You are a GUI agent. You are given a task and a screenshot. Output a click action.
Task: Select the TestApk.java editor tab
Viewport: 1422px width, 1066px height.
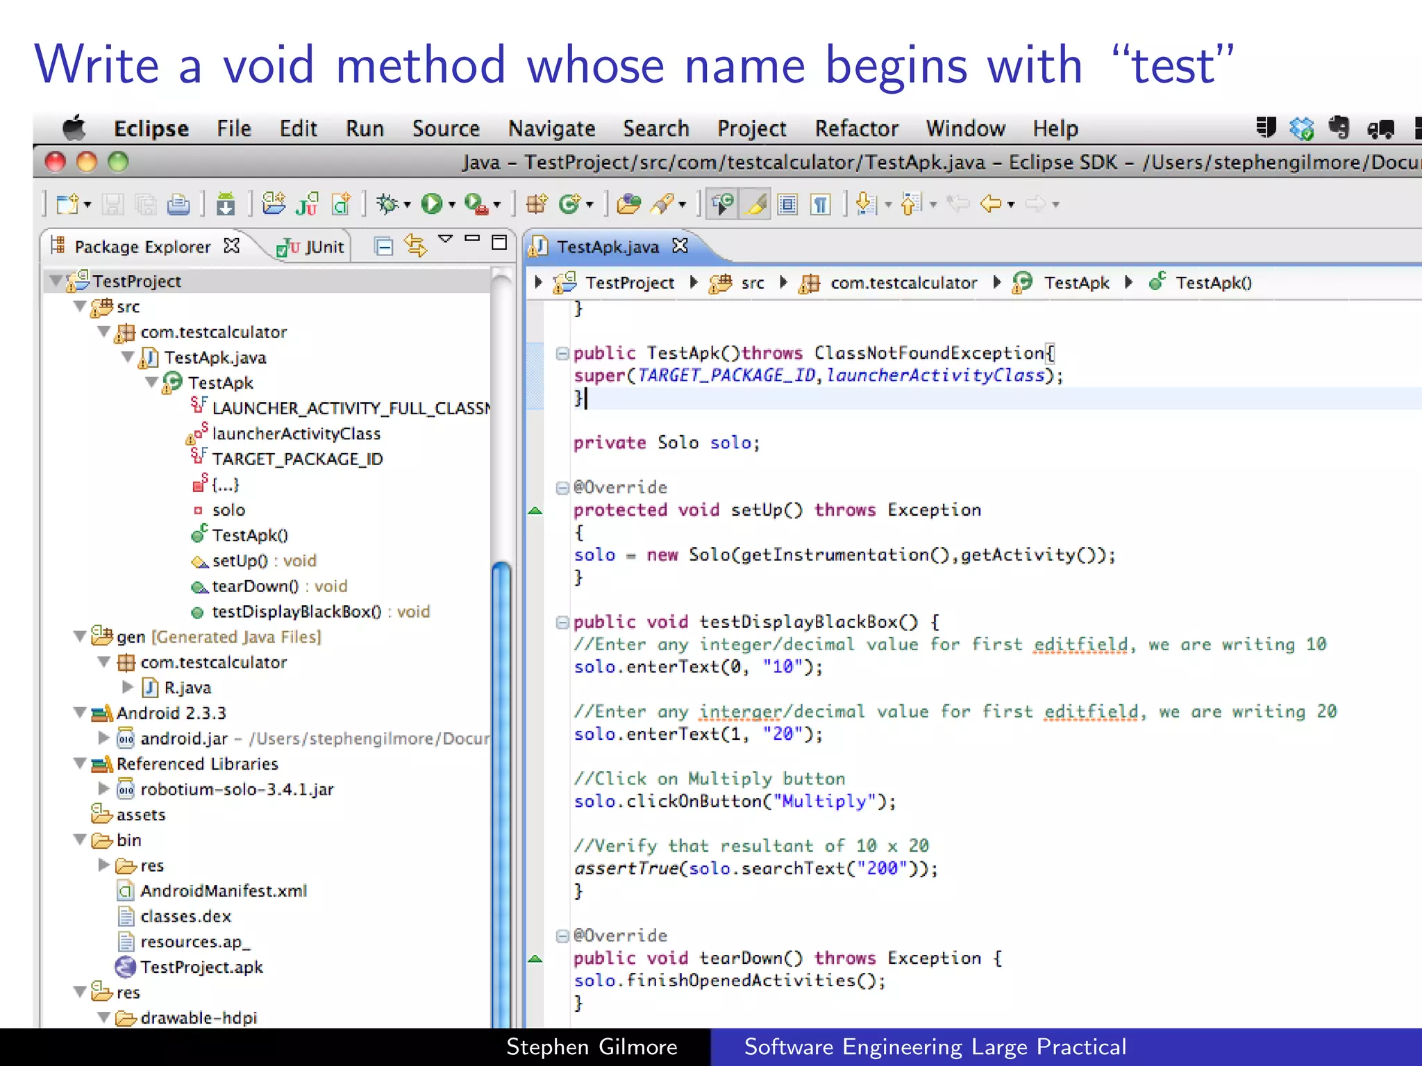point(608,247)
